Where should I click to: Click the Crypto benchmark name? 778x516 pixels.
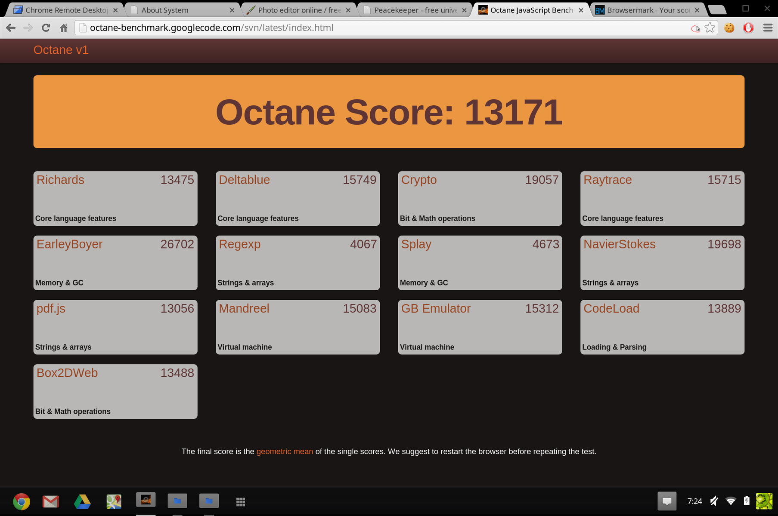pos(419,180)
